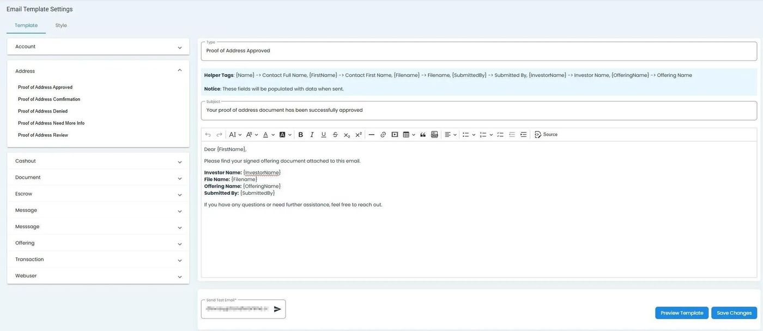Screen dimensions: 763x331
Task: Switch to the Style tab
Action: [x=61, y=26]
